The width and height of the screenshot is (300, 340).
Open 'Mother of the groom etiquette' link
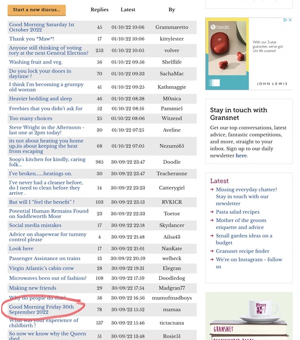coord(241,224)
